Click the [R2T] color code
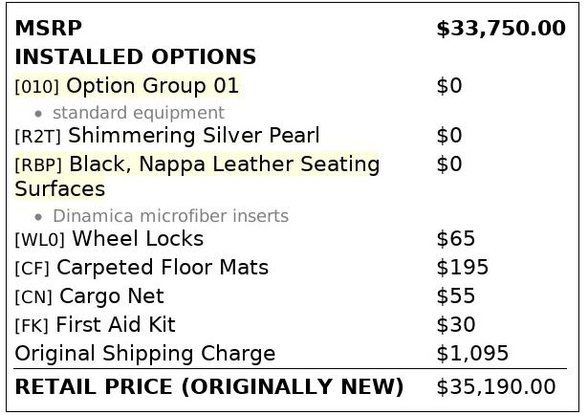The image size is (588, 415). pos(37,137)
